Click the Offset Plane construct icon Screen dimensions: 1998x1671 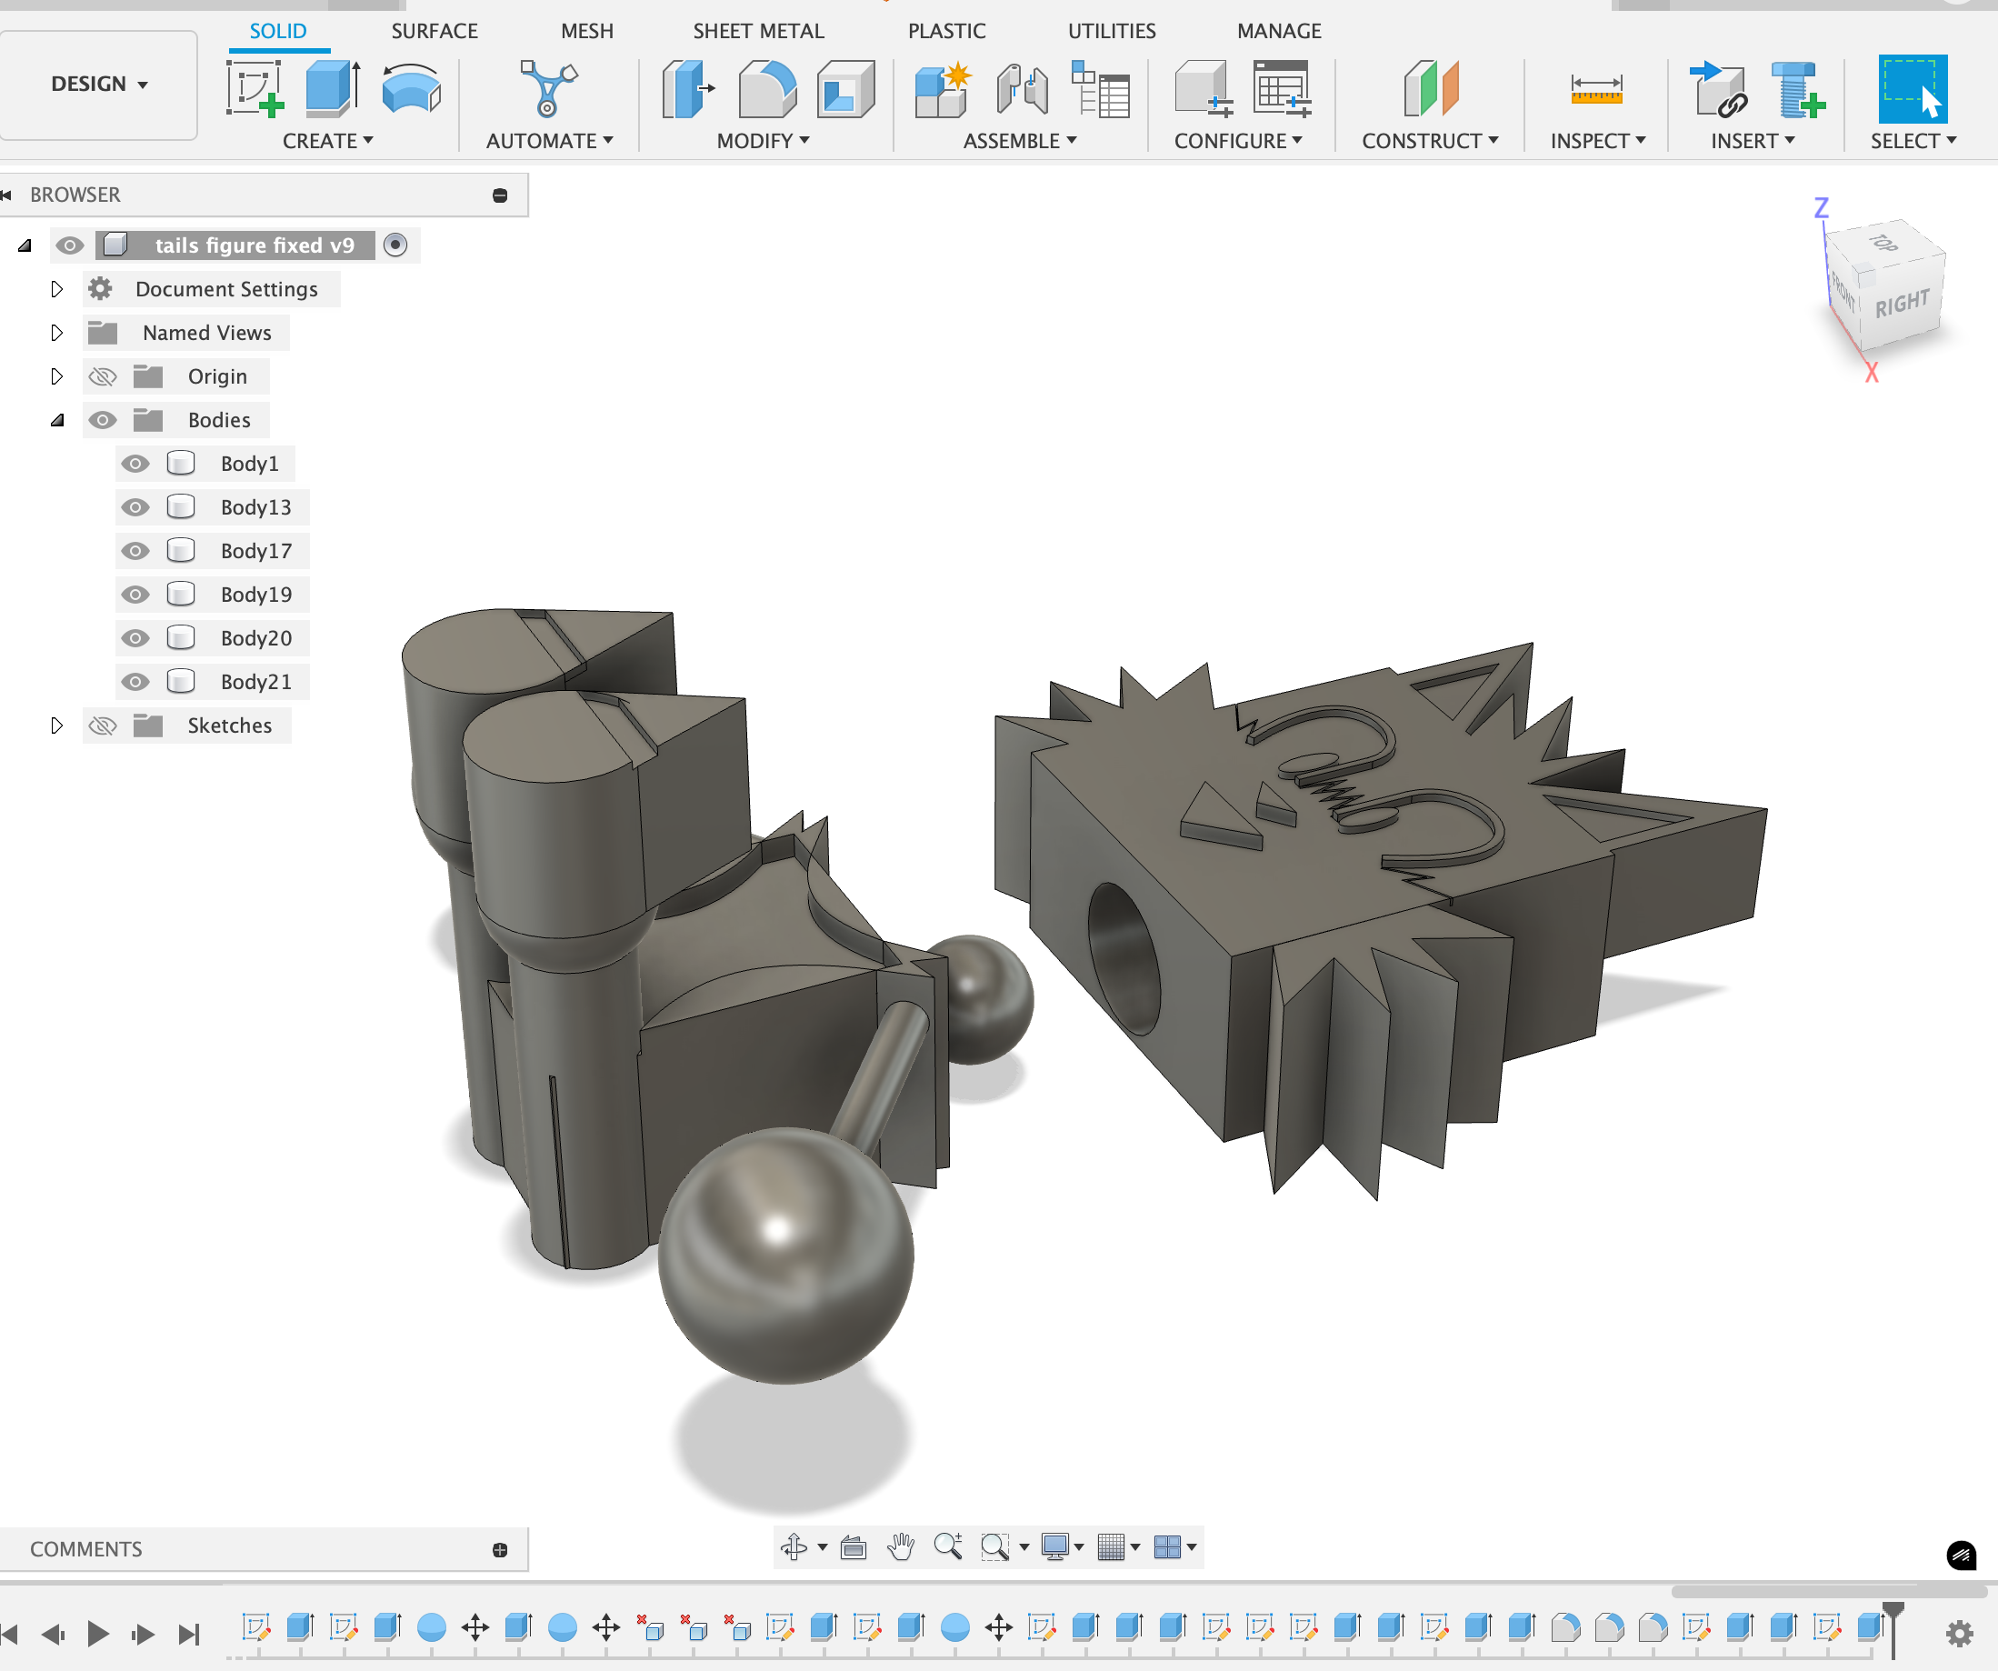tap(1430, 88)
